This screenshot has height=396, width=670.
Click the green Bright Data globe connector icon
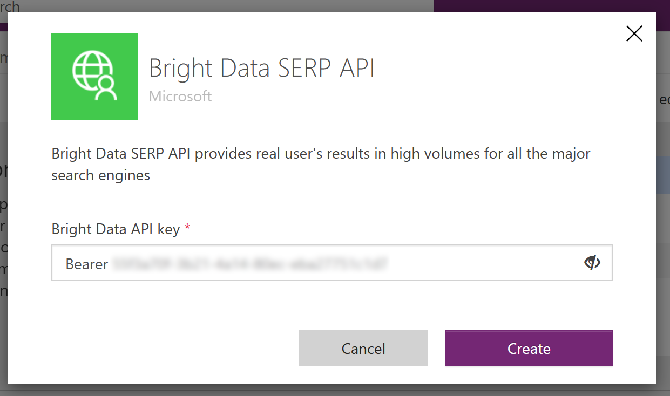click(x=94, y=76)
